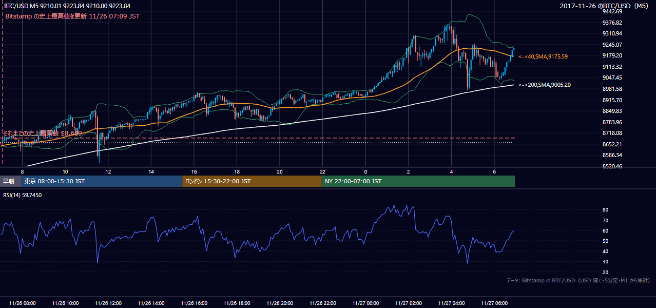
Task: Click the 11/27 04:00 time axis label
Action: 451,303
